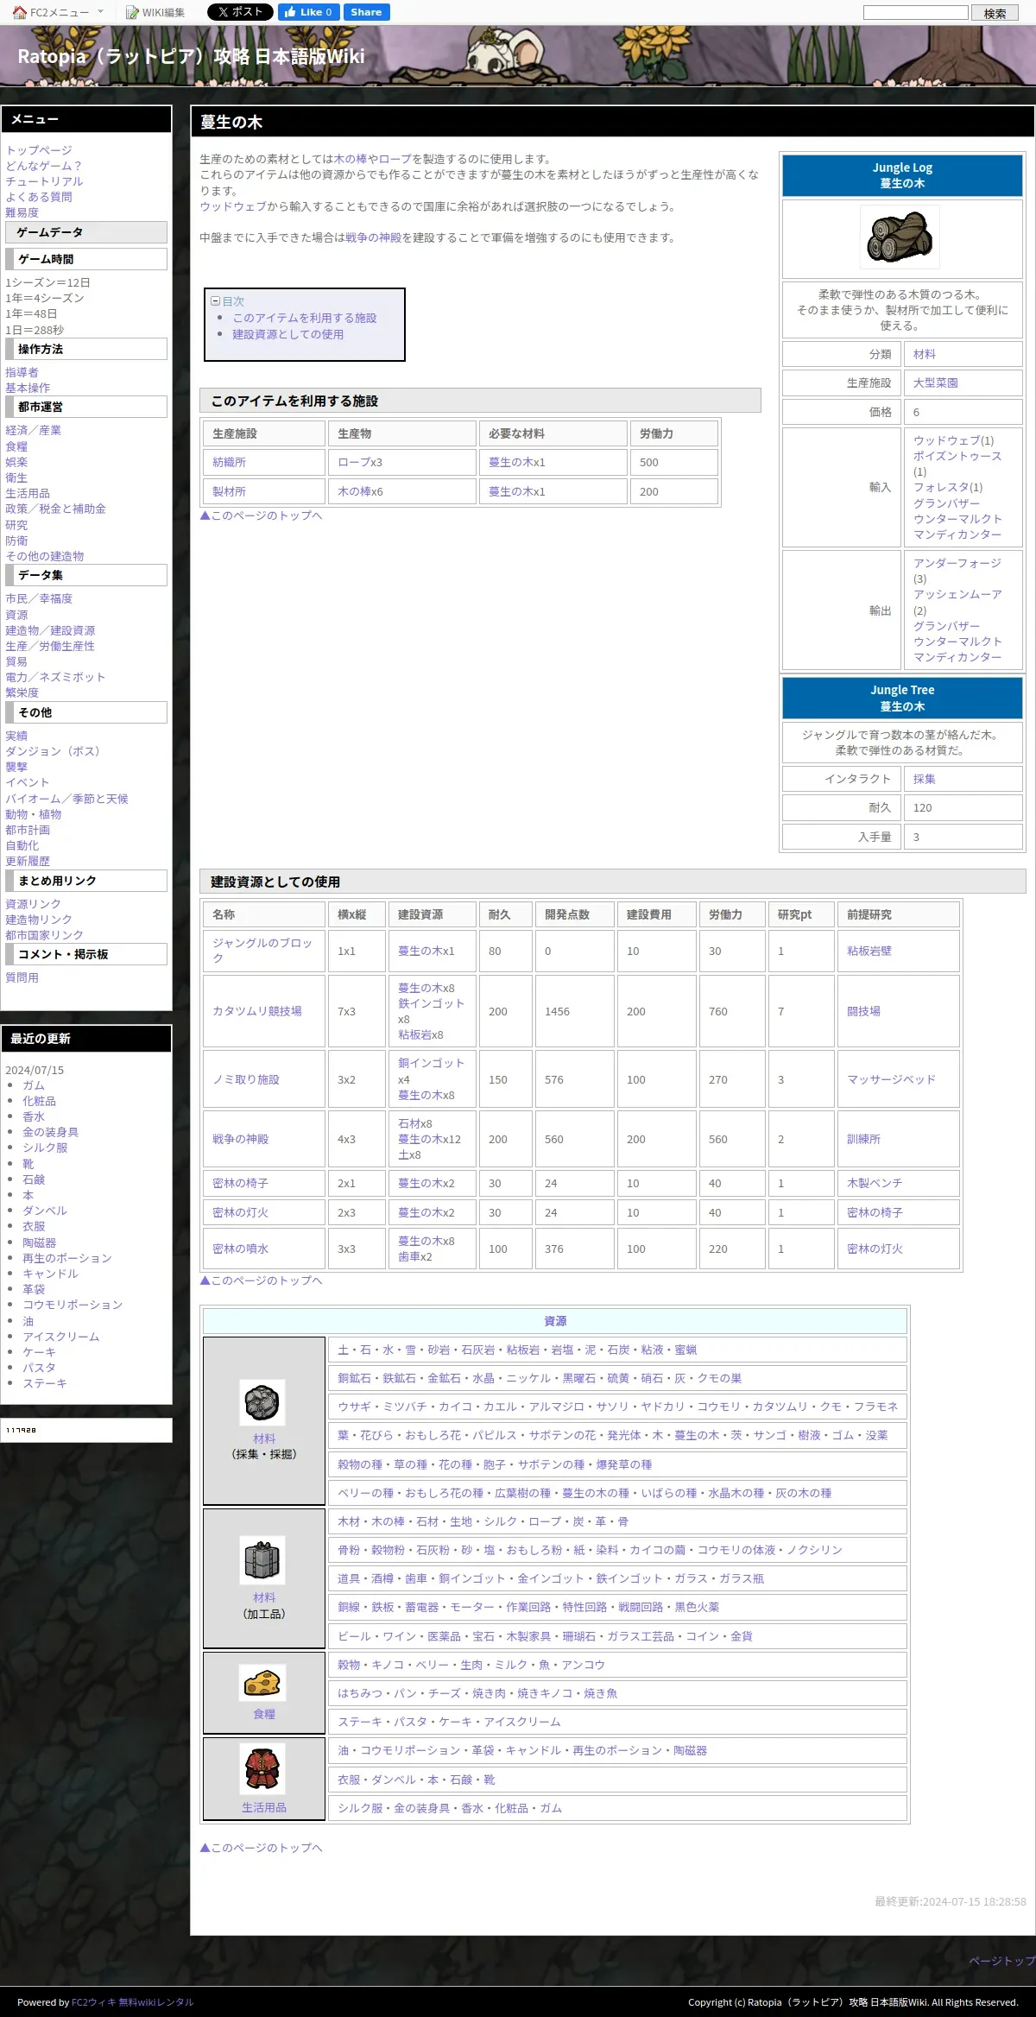Click the 食糧 cheese icon
This screenshot has height=2017, width=1036.
tap(263, 1683)
